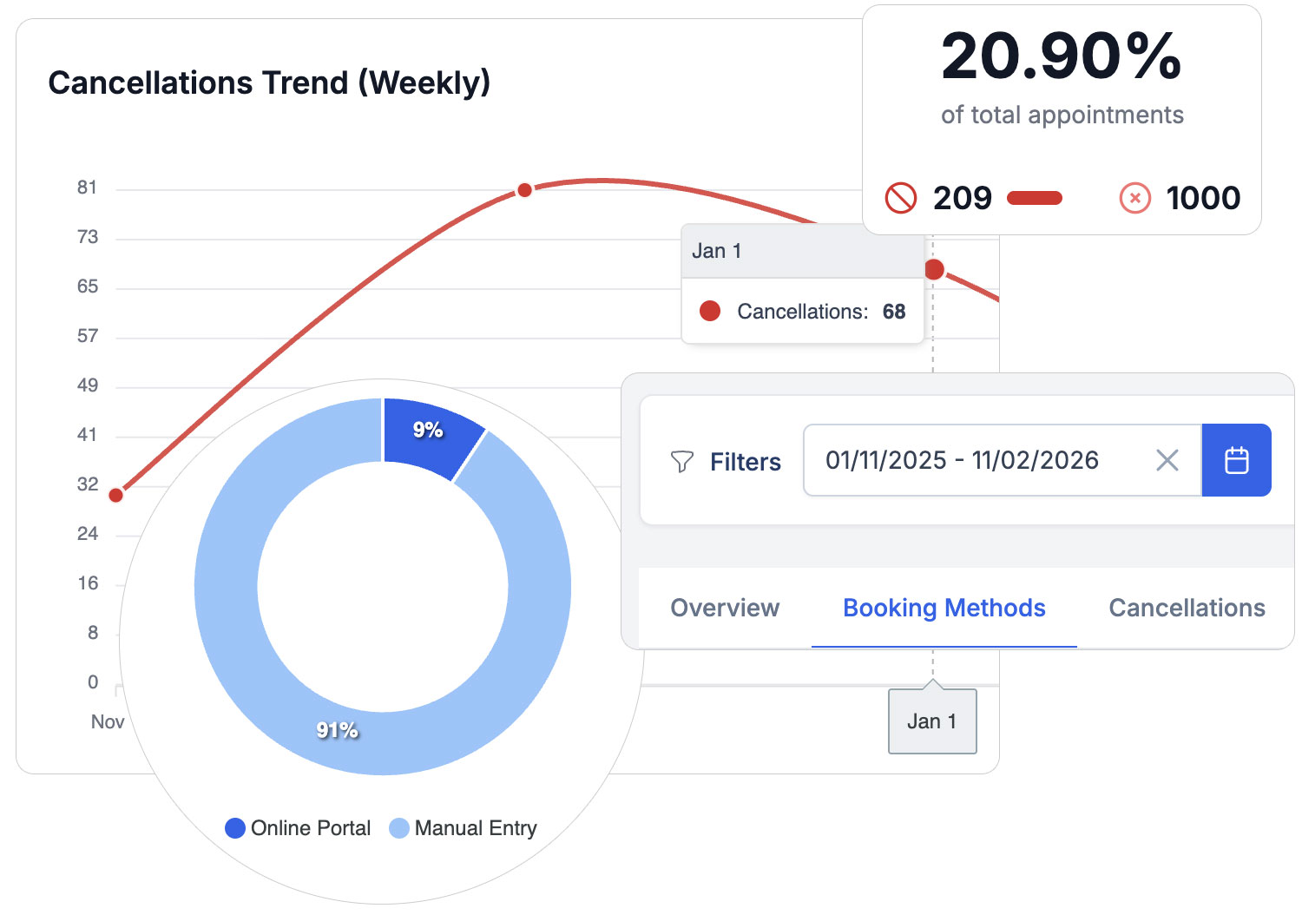Open the calendar date picker icon
Image resolution: width=1302 pixels, height=915 pixels.
(1236, 460)
